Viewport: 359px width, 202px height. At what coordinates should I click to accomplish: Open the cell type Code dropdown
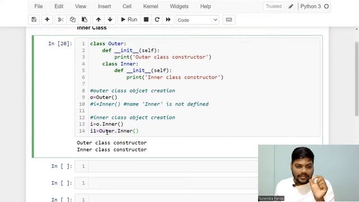[x=197, y=20]
